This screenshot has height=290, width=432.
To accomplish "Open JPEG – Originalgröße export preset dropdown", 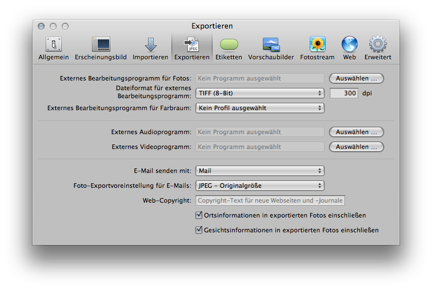I will pos(260,186).
